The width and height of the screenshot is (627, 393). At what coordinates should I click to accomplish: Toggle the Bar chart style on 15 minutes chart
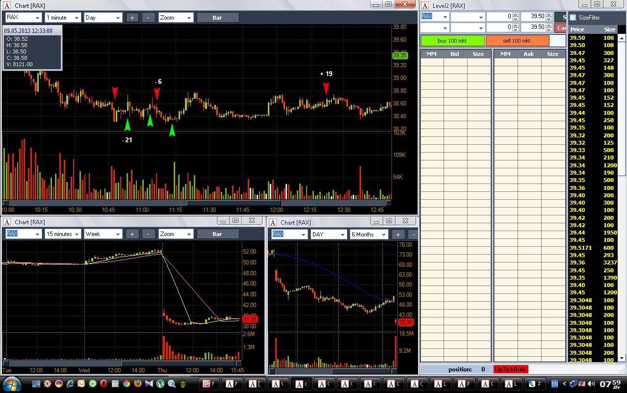click(x=217, y=234)
